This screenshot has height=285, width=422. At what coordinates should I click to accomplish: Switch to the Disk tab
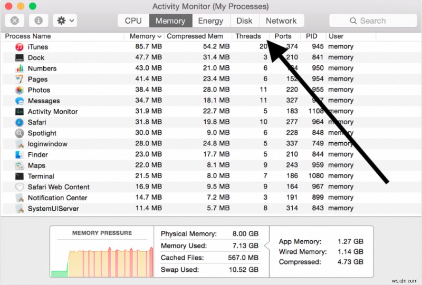point(244,21)
